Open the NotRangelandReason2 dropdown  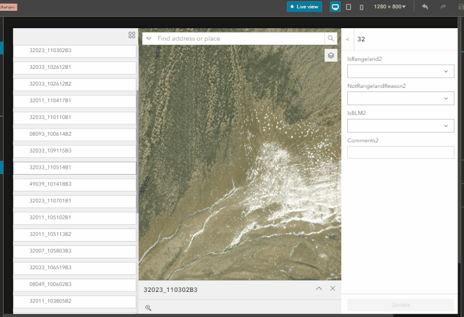pos(401,99)
